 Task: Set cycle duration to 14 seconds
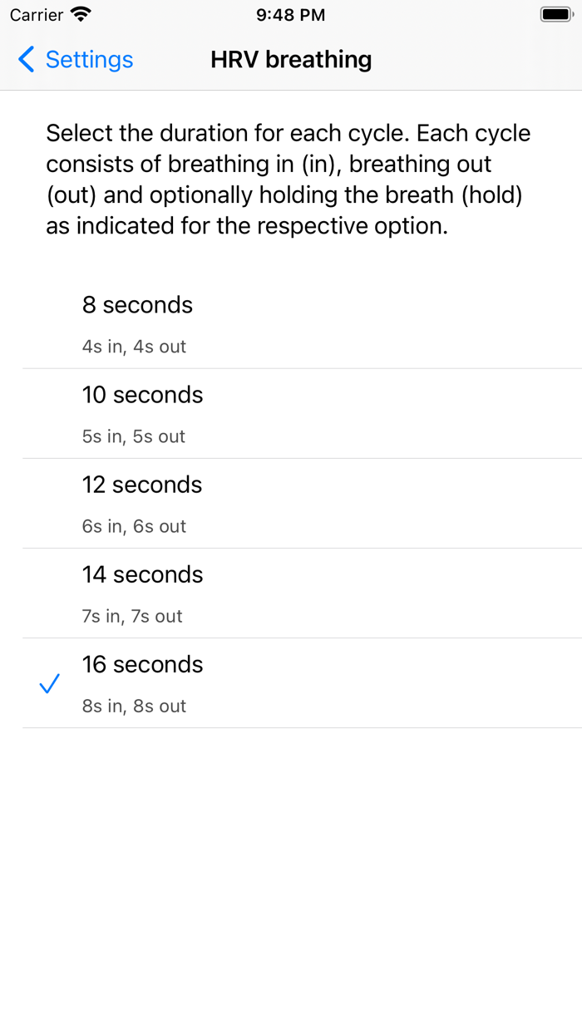pyautogui.click(x=142, y=574)
